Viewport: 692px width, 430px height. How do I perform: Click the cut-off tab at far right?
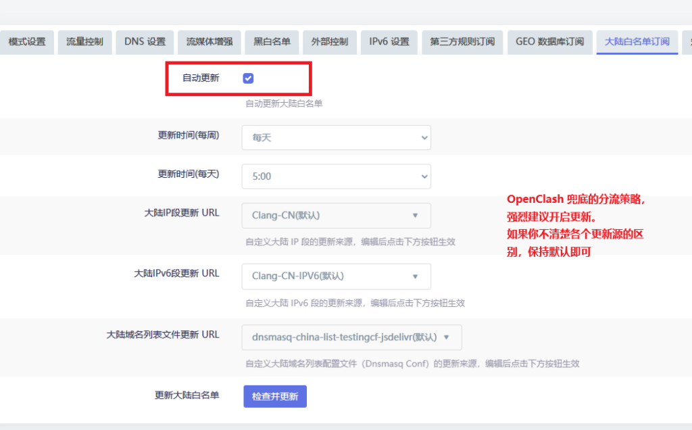coord(687,42)
